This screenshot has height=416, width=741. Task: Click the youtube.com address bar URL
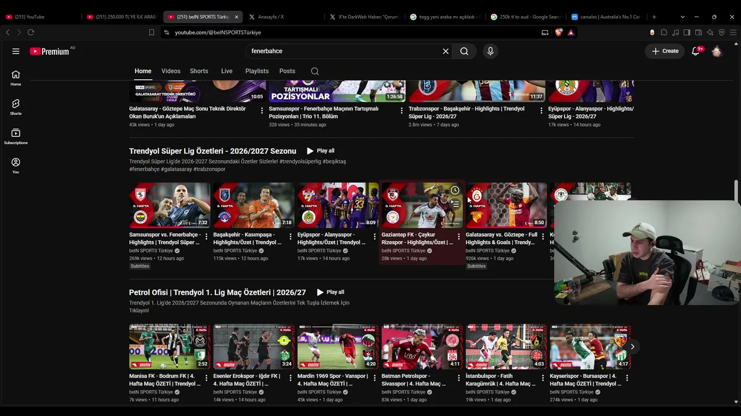pos(218,32)
